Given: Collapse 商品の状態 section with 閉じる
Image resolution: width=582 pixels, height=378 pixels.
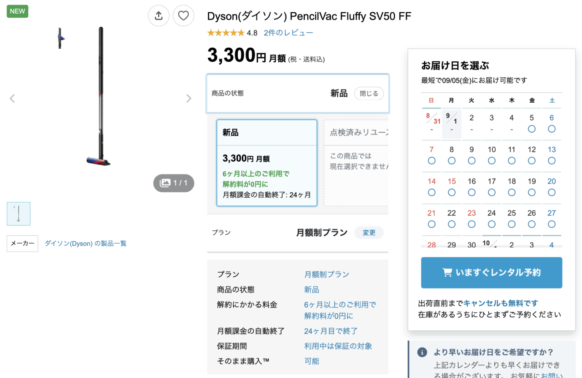Looking at the screenshot, I should tap(369, 94).
